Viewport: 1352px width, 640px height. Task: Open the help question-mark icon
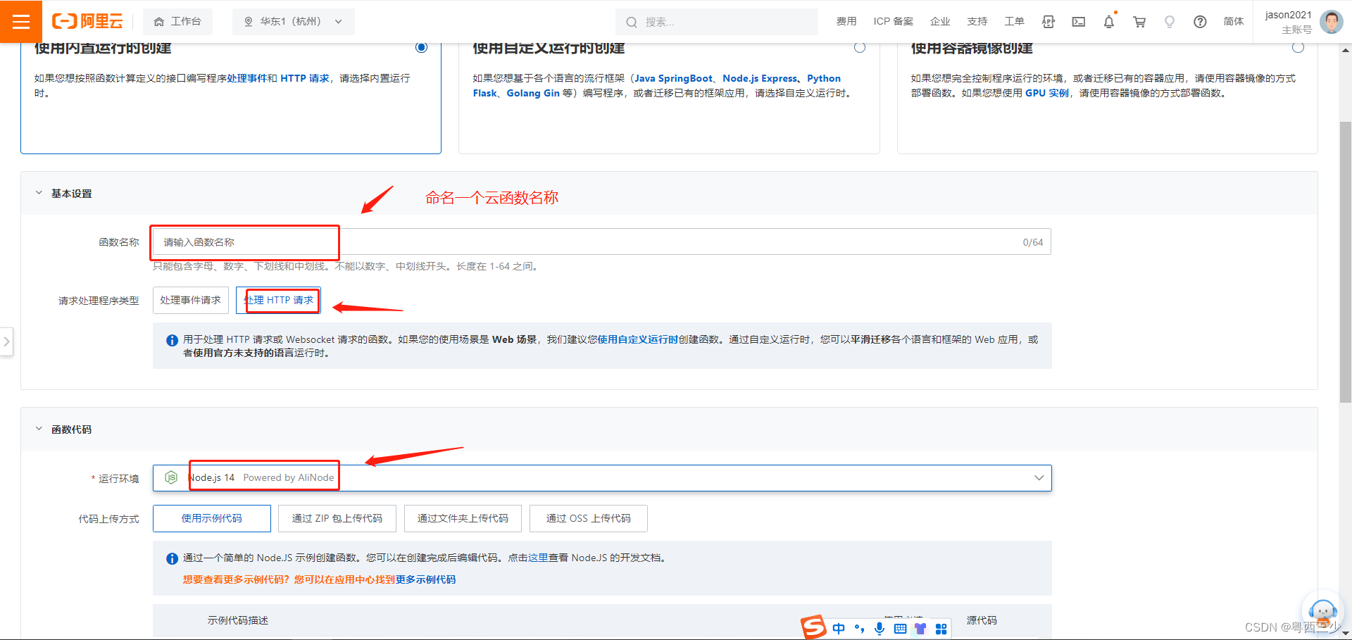pos(1200,22)
